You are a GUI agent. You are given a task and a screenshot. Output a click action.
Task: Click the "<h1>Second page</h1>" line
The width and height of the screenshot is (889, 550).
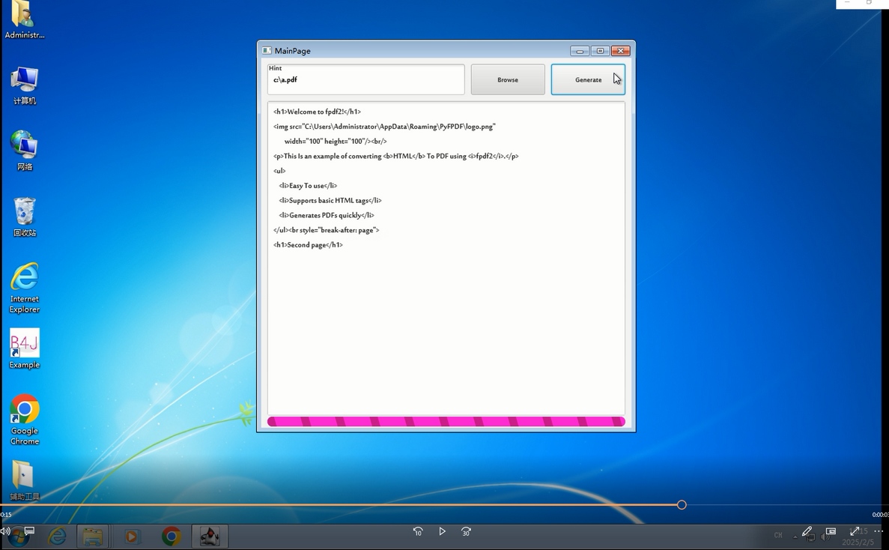[x=308, y=245]
